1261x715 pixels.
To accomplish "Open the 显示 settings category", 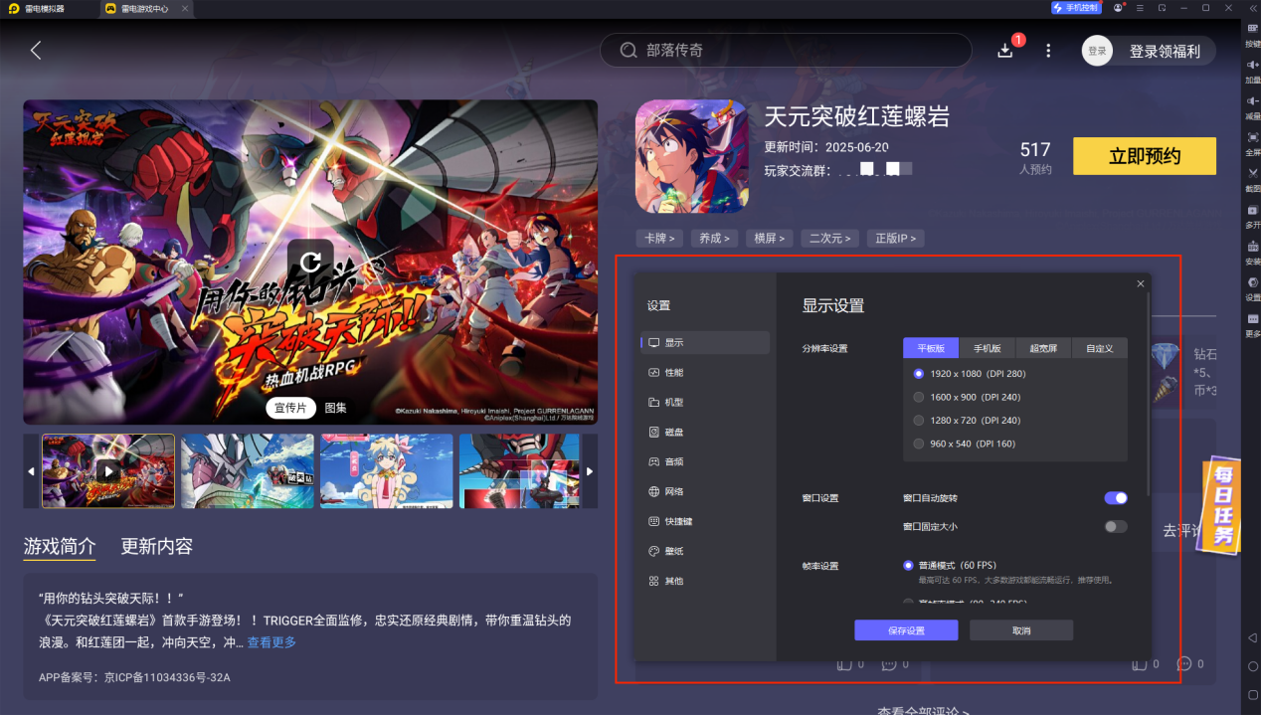I will click(705, 342).
